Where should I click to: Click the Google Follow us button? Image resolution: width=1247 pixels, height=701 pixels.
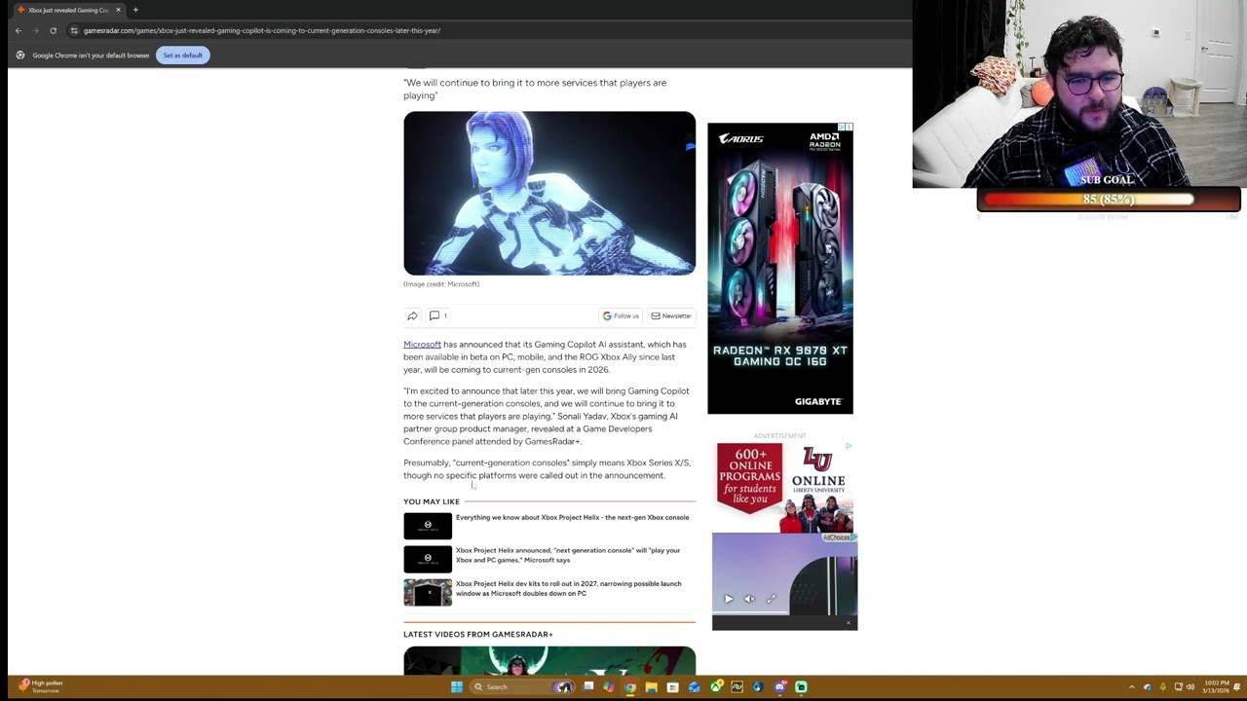(x=621, y=315)
